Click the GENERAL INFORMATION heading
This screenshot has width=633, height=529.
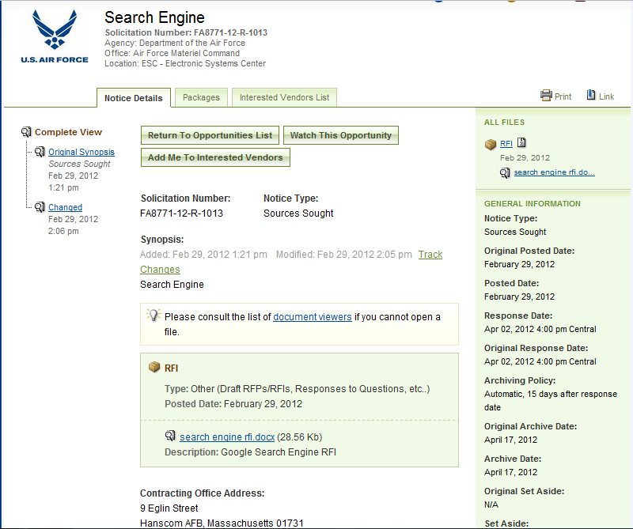tap(532, 204)
